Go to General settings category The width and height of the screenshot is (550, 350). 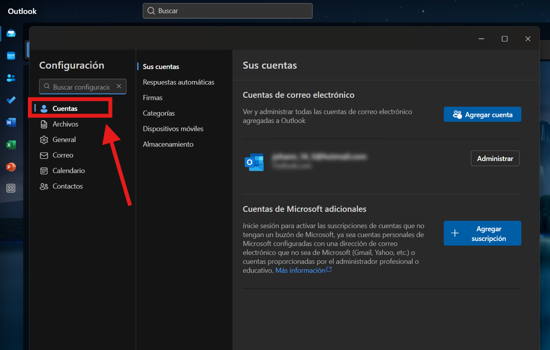[x=64, y=139]
